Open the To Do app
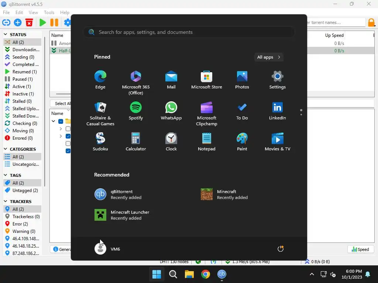 242,111
